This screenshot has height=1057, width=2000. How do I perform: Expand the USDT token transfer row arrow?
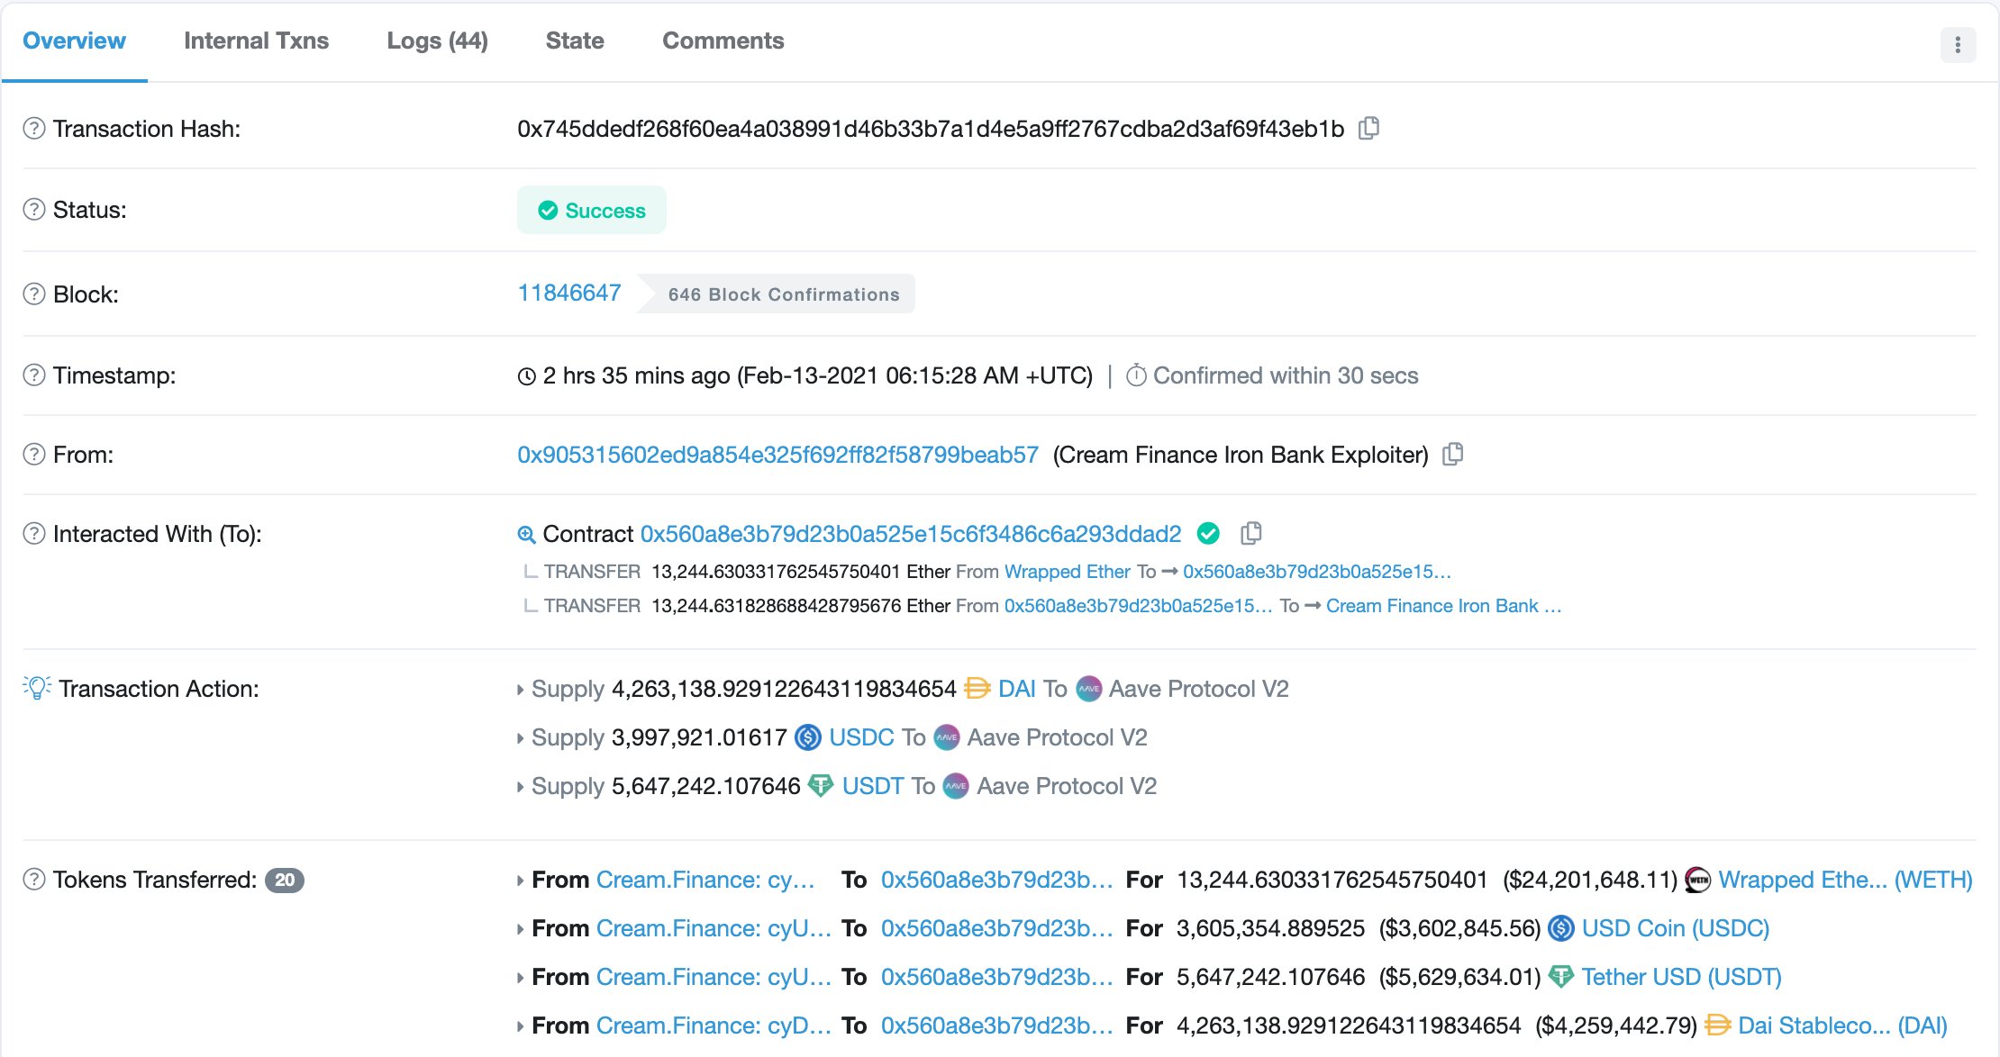[521, 978]
